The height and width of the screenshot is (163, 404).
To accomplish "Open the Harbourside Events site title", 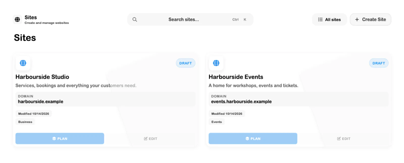I will [x=236, y=77].
